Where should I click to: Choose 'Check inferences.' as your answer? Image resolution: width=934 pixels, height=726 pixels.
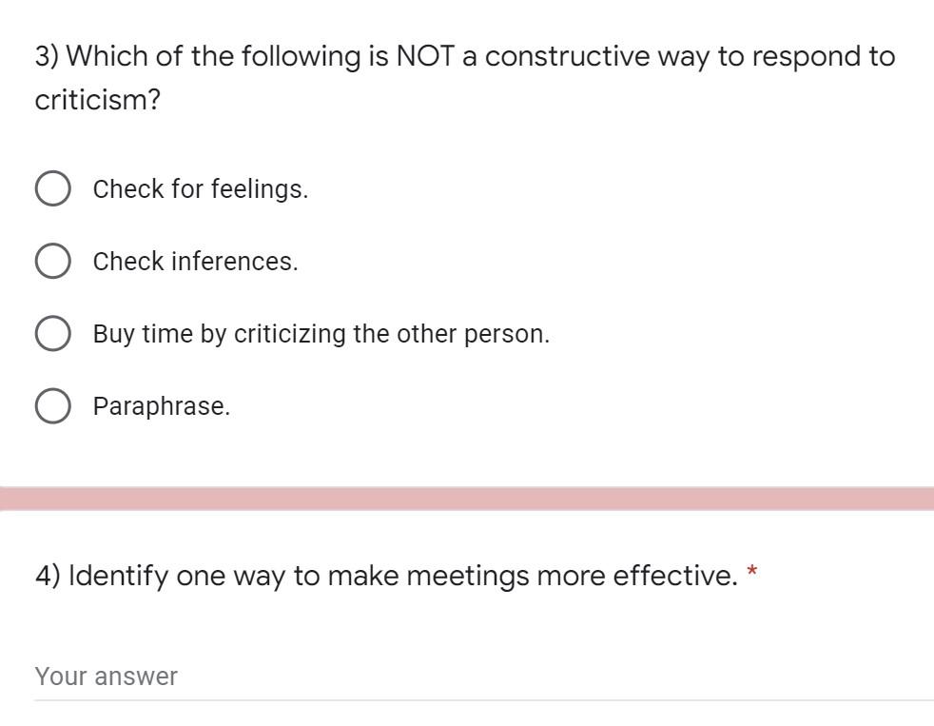pos(52,260)
